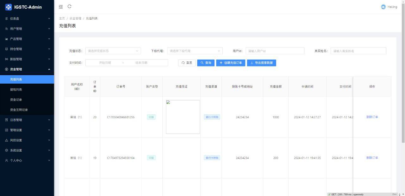Expand the 风控设置 menu chevron
Image resolution: width=405 pixels, height=196 pixels.
49,140
